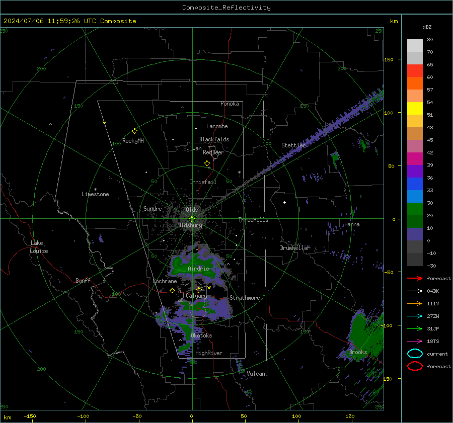Click the dBZ legend heading

[427, 27]
